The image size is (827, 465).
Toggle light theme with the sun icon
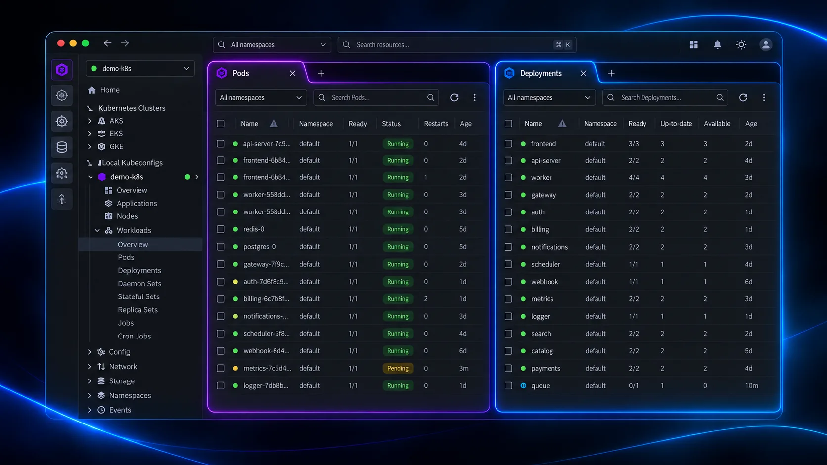point(741,44)
